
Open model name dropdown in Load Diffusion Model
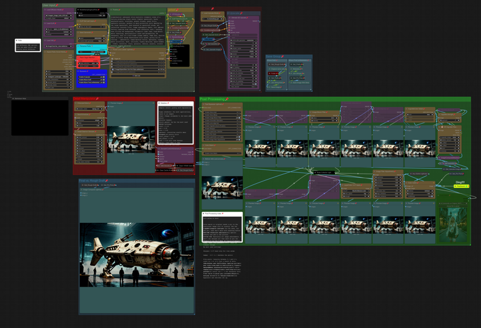[x=58, y=16]
